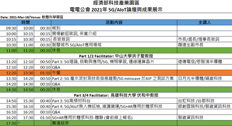Click the 11:20 end time in the first break row
The height and width of the screenshot is (126, 232).
click(x=26, y=50)
